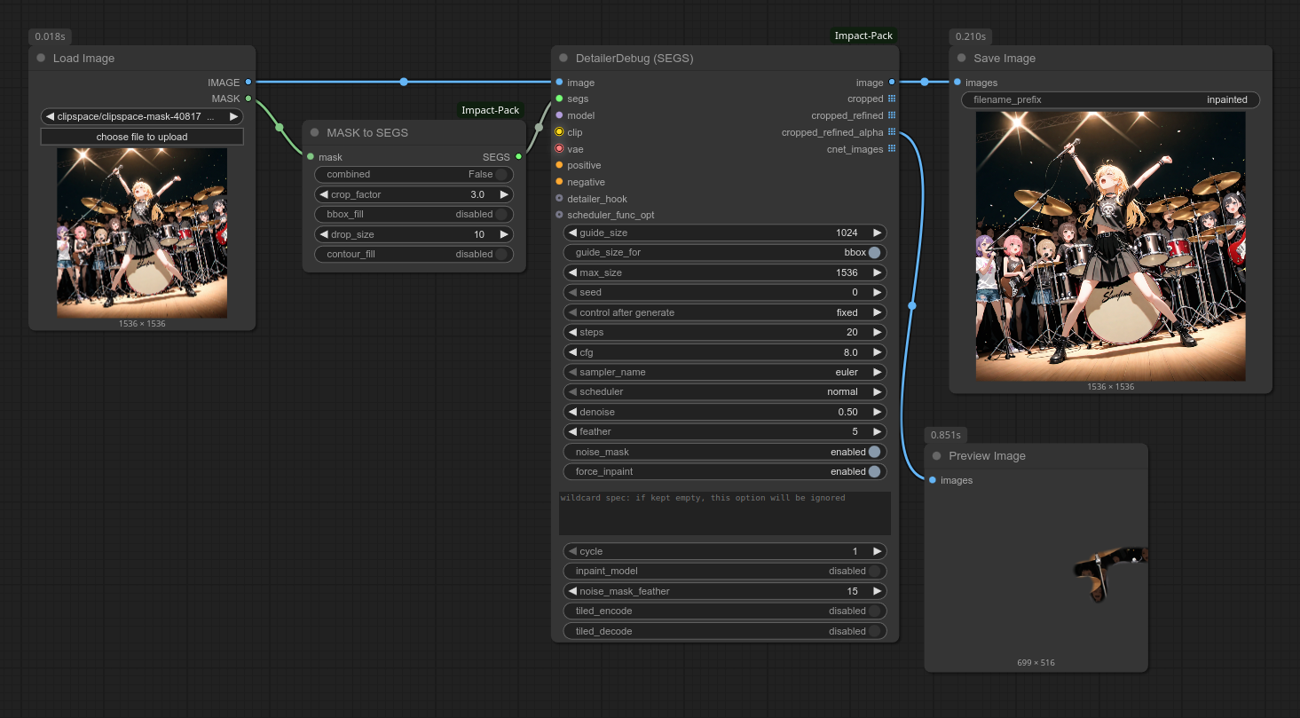Increase crop_factor with right arrow
Image resolution: width=1300 pixels, height=718 pixels.
coord(504,194)
